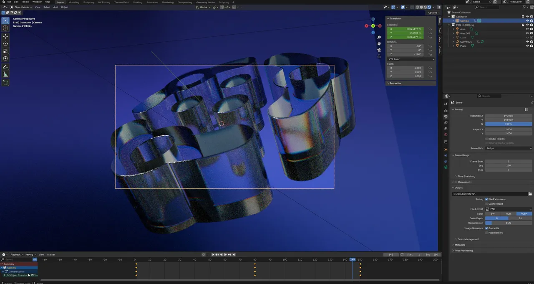Hide the Camera object in viewport
This screenshot has width=534, height=284.
(527, 20)
